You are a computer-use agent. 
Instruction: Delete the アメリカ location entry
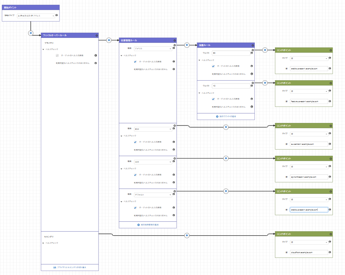click(x=175, y=45)
